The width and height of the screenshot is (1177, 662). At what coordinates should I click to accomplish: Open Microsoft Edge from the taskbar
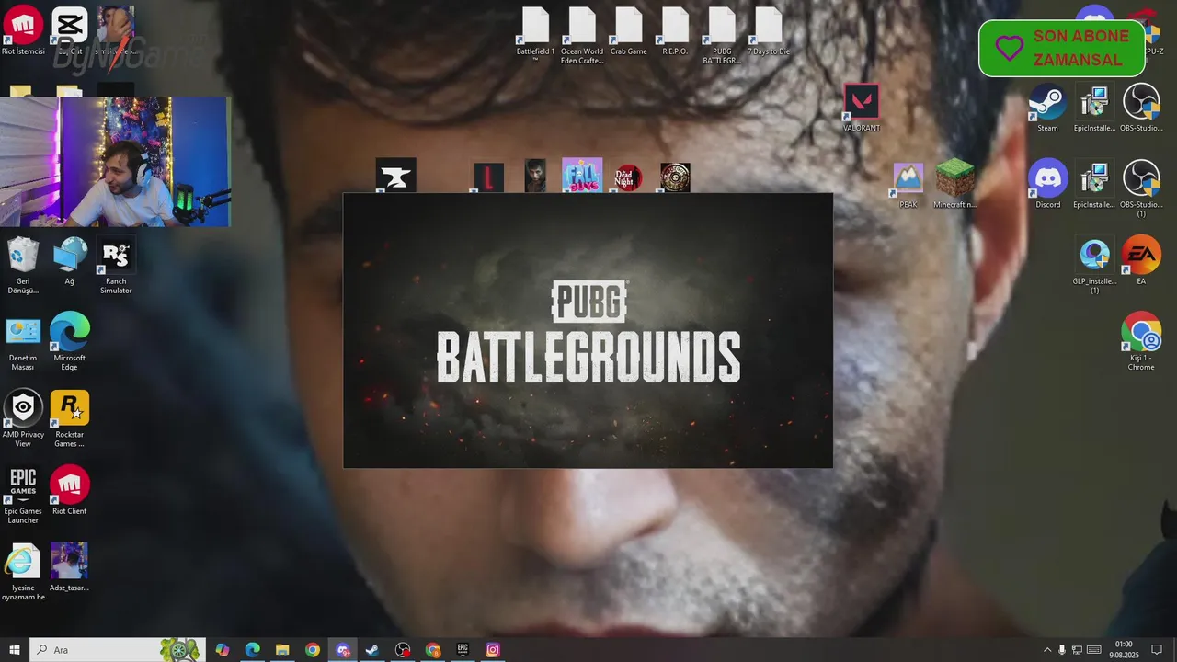pyautogui.click(x=252, y=650)
